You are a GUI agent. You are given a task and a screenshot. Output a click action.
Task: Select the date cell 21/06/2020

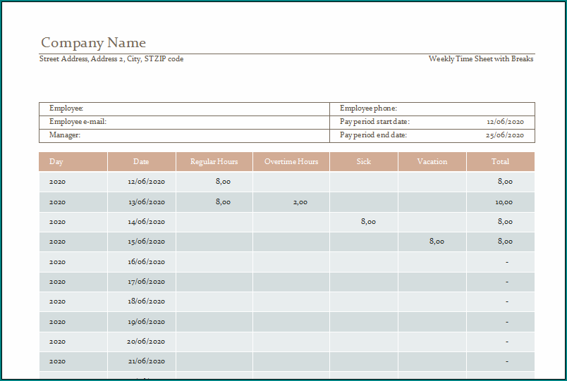click(x=141, y=361)
